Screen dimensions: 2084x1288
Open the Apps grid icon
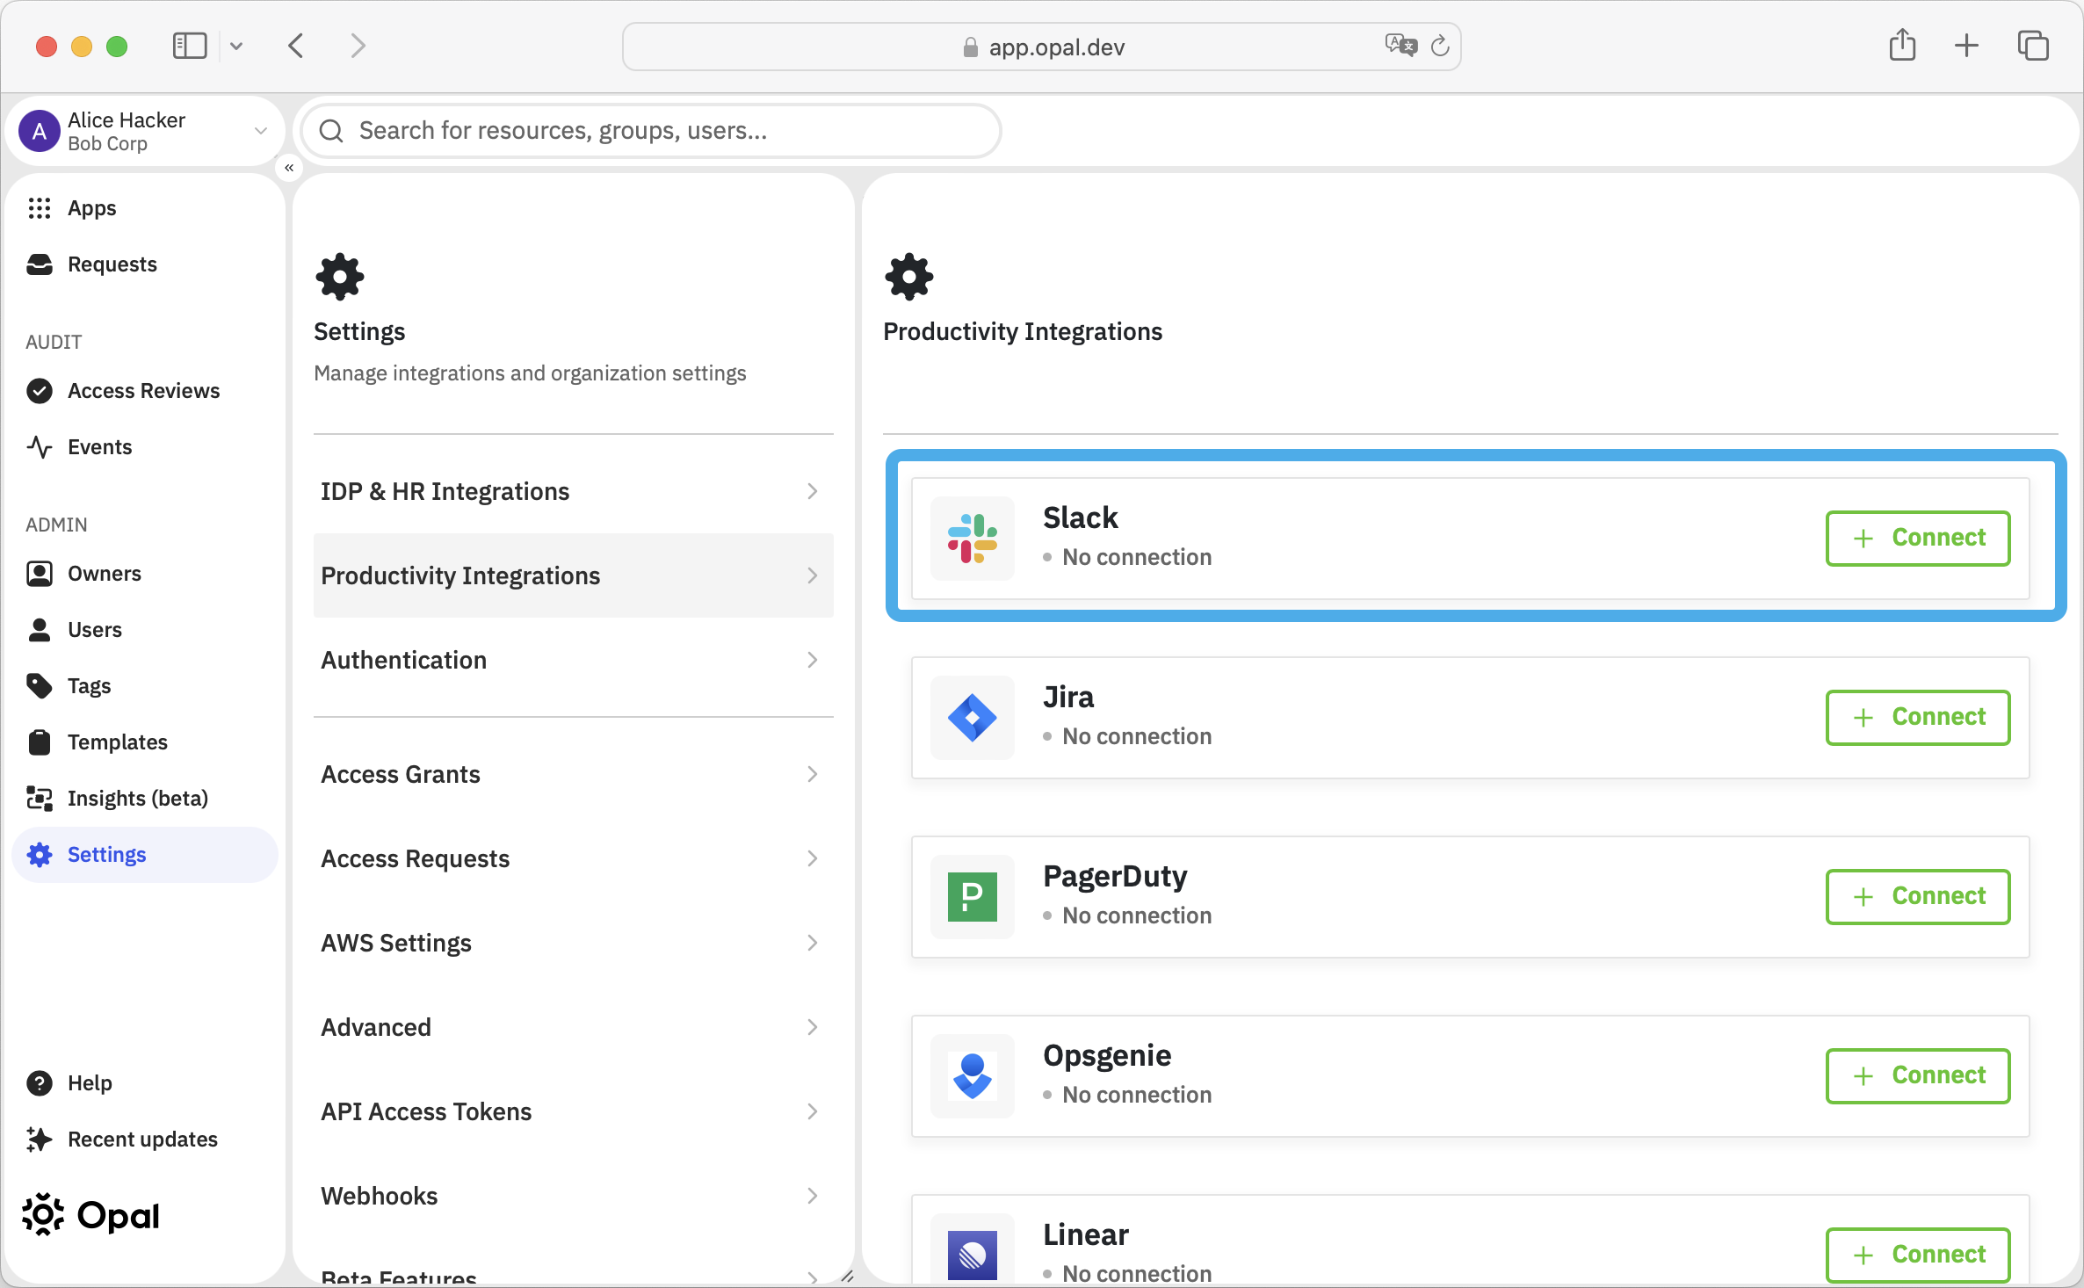coord(40,208)
